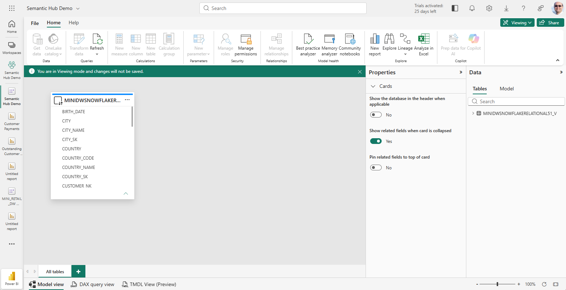Open the Semantic Hub Demo workspace icon
Screen dimensions: 566x290
(12, 70)
